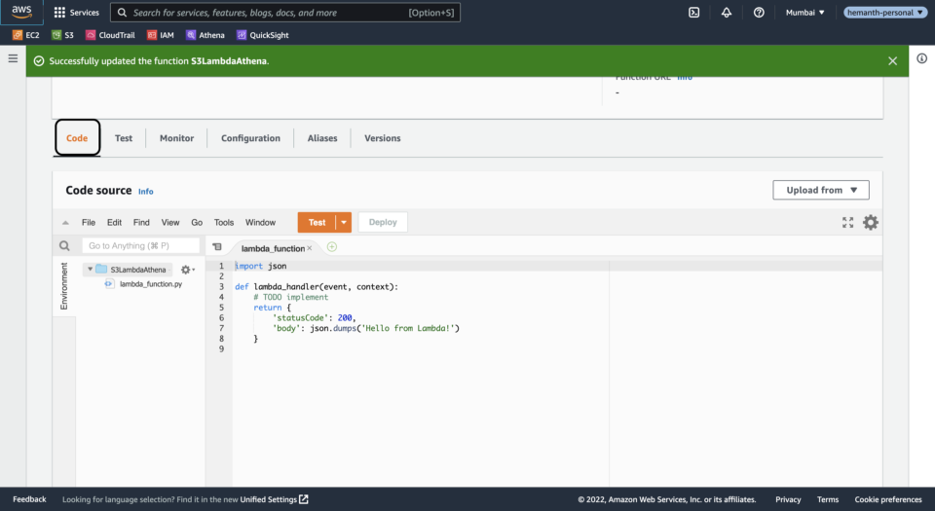Click the orange Test button
This screenshot has height=511, width=935.
[317, 222]
